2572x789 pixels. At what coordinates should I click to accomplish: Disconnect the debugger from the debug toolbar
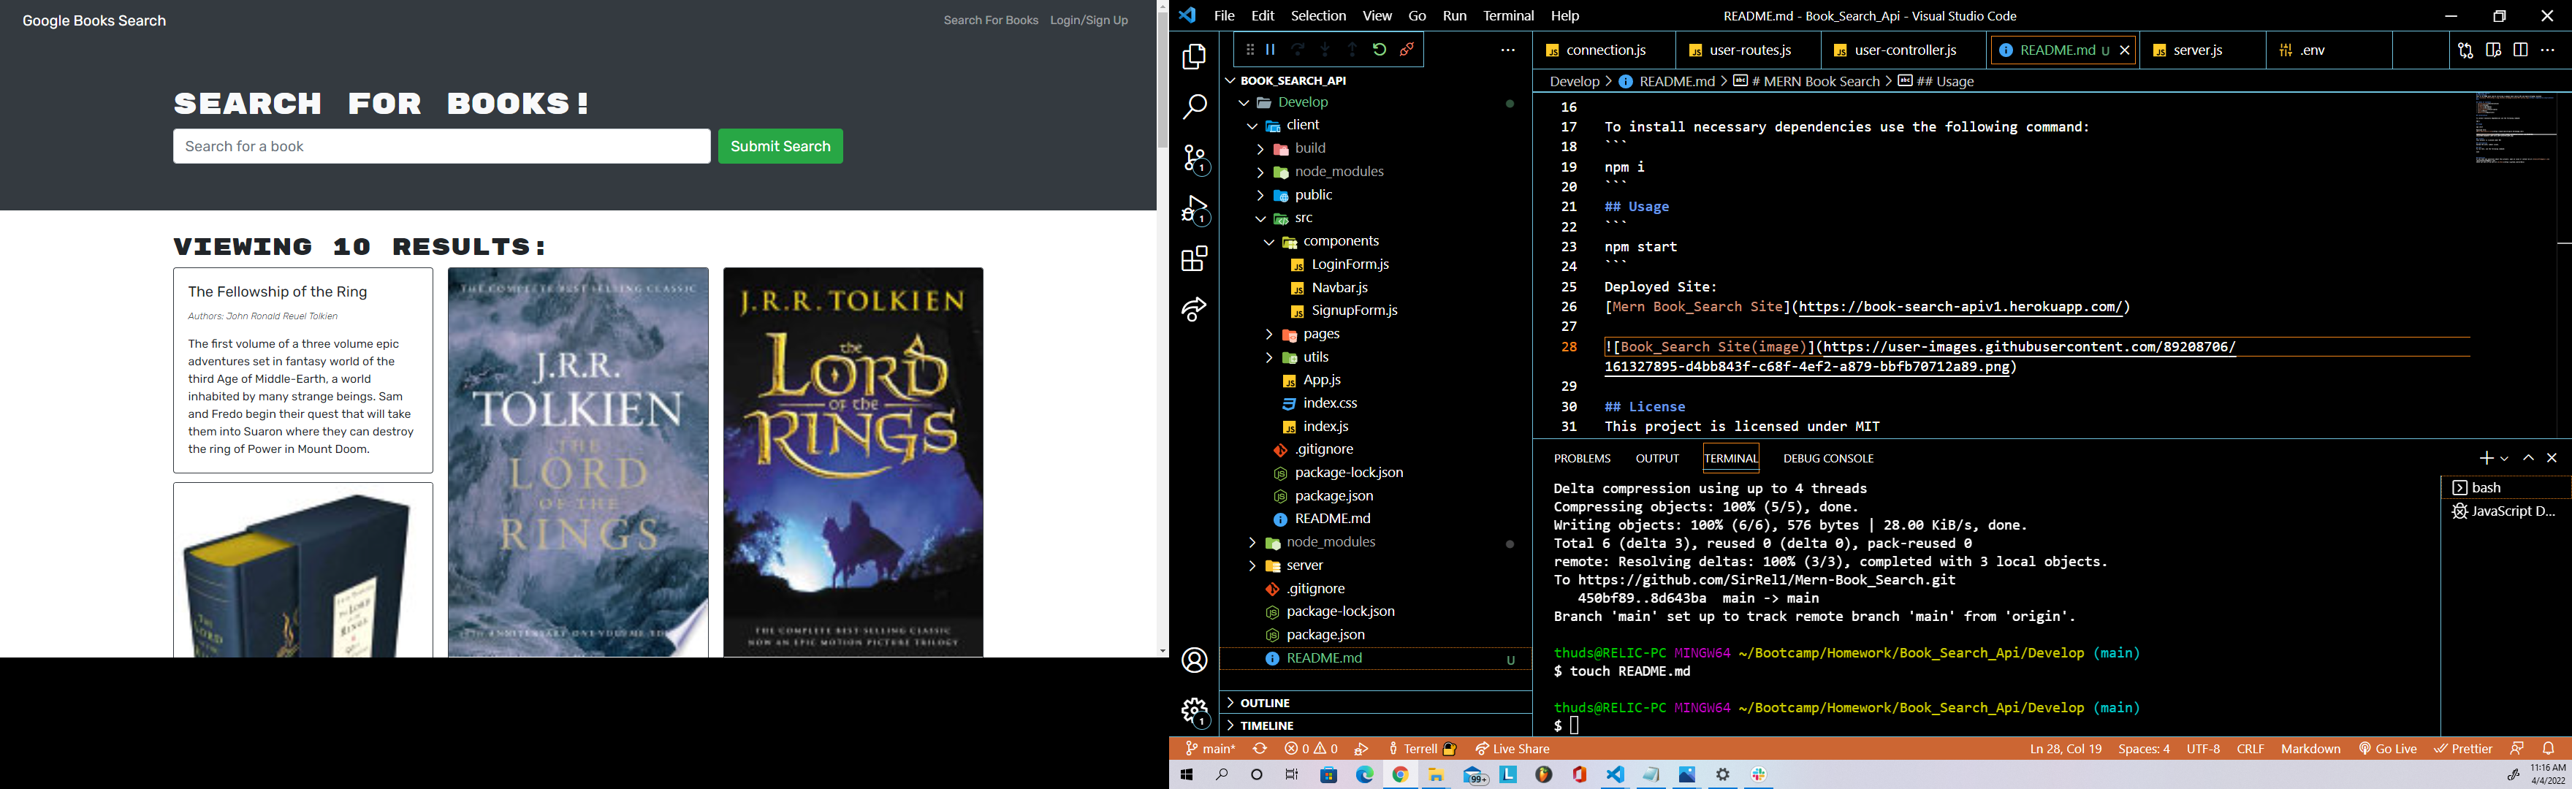(x=1407, y=49)
